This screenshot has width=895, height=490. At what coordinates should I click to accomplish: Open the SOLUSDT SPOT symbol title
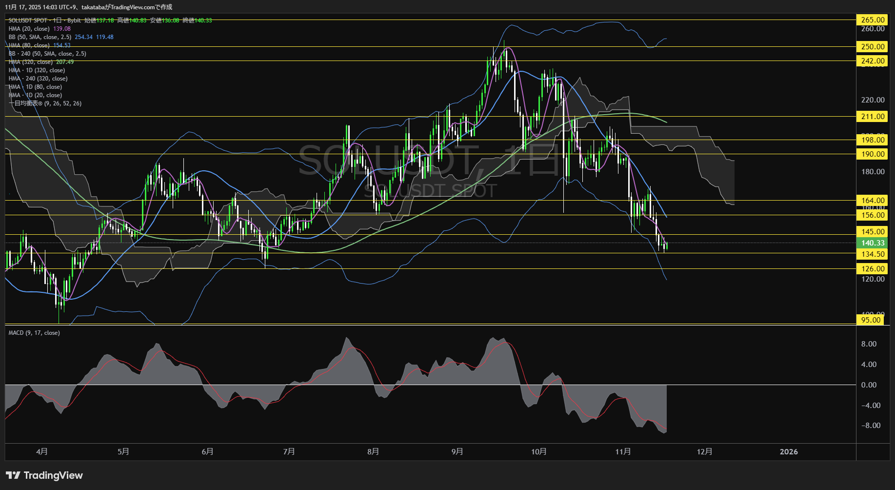(28, 20)
